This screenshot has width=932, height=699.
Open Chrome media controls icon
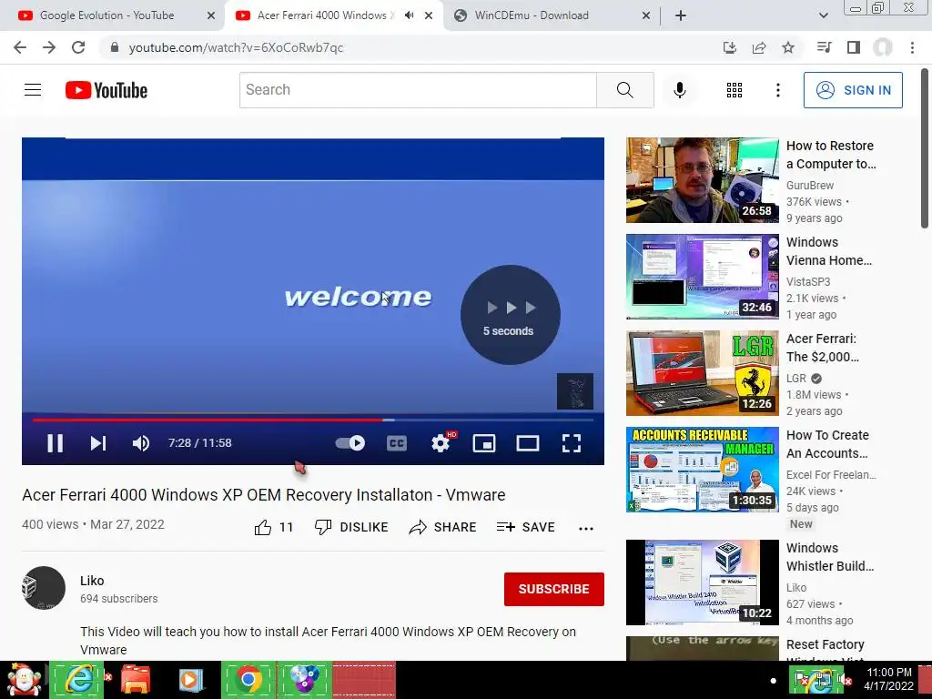pos(824,47)
